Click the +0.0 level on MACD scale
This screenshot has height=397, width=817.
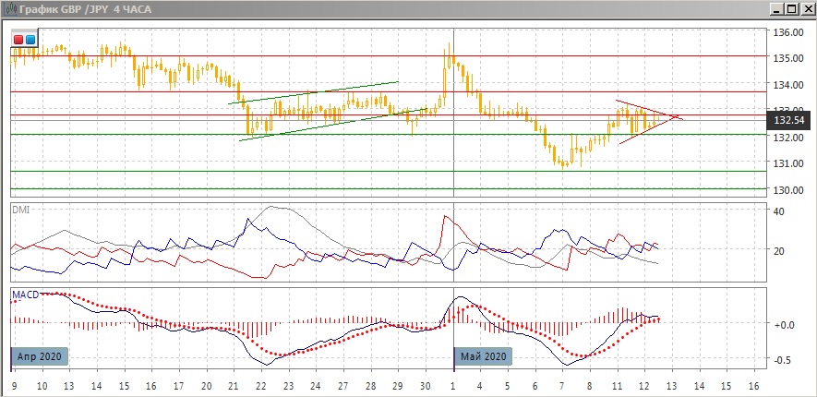pyautogui.click(x=784, y=325)
